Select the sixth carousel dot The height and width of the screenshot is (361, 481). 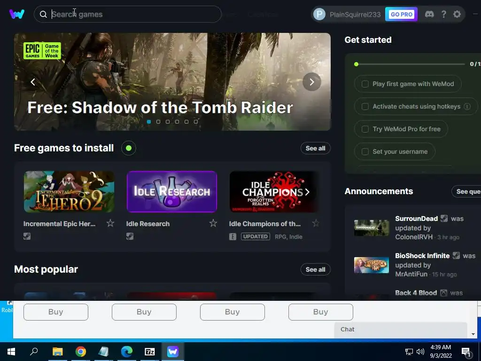point(196,122)
